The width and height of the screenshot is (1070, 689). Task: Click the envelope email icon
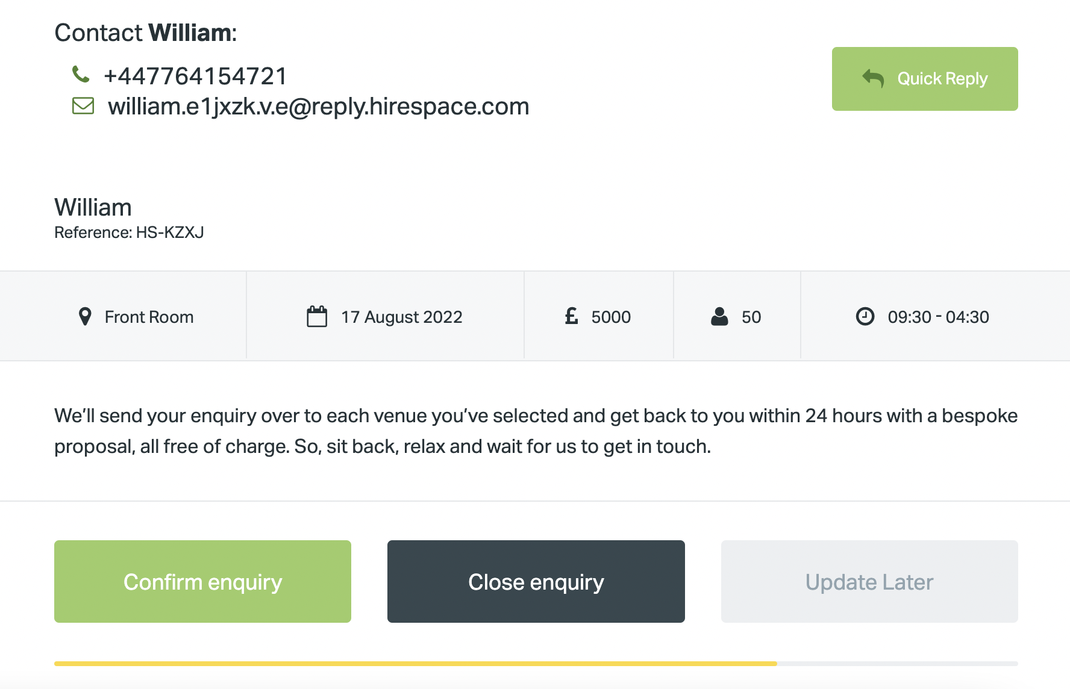coord(83,106)
